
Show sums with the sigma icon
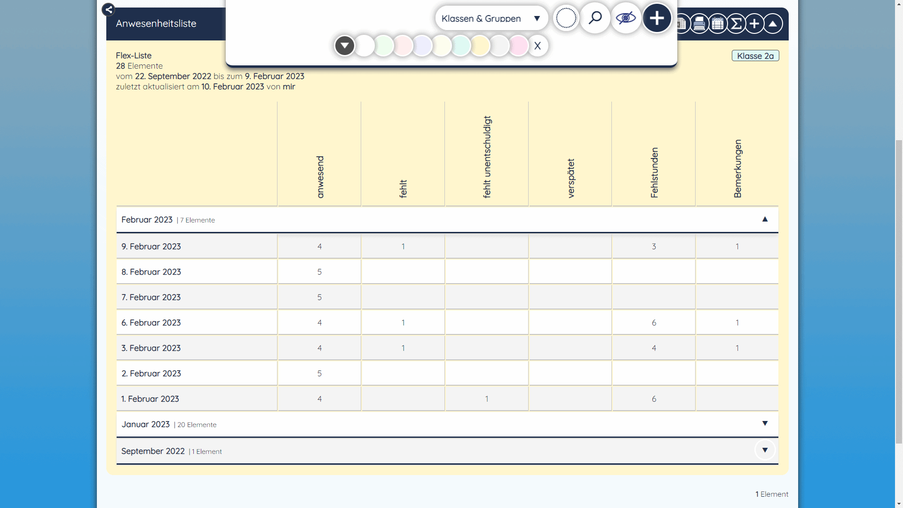pyautogui.click(x=736, y=24)
